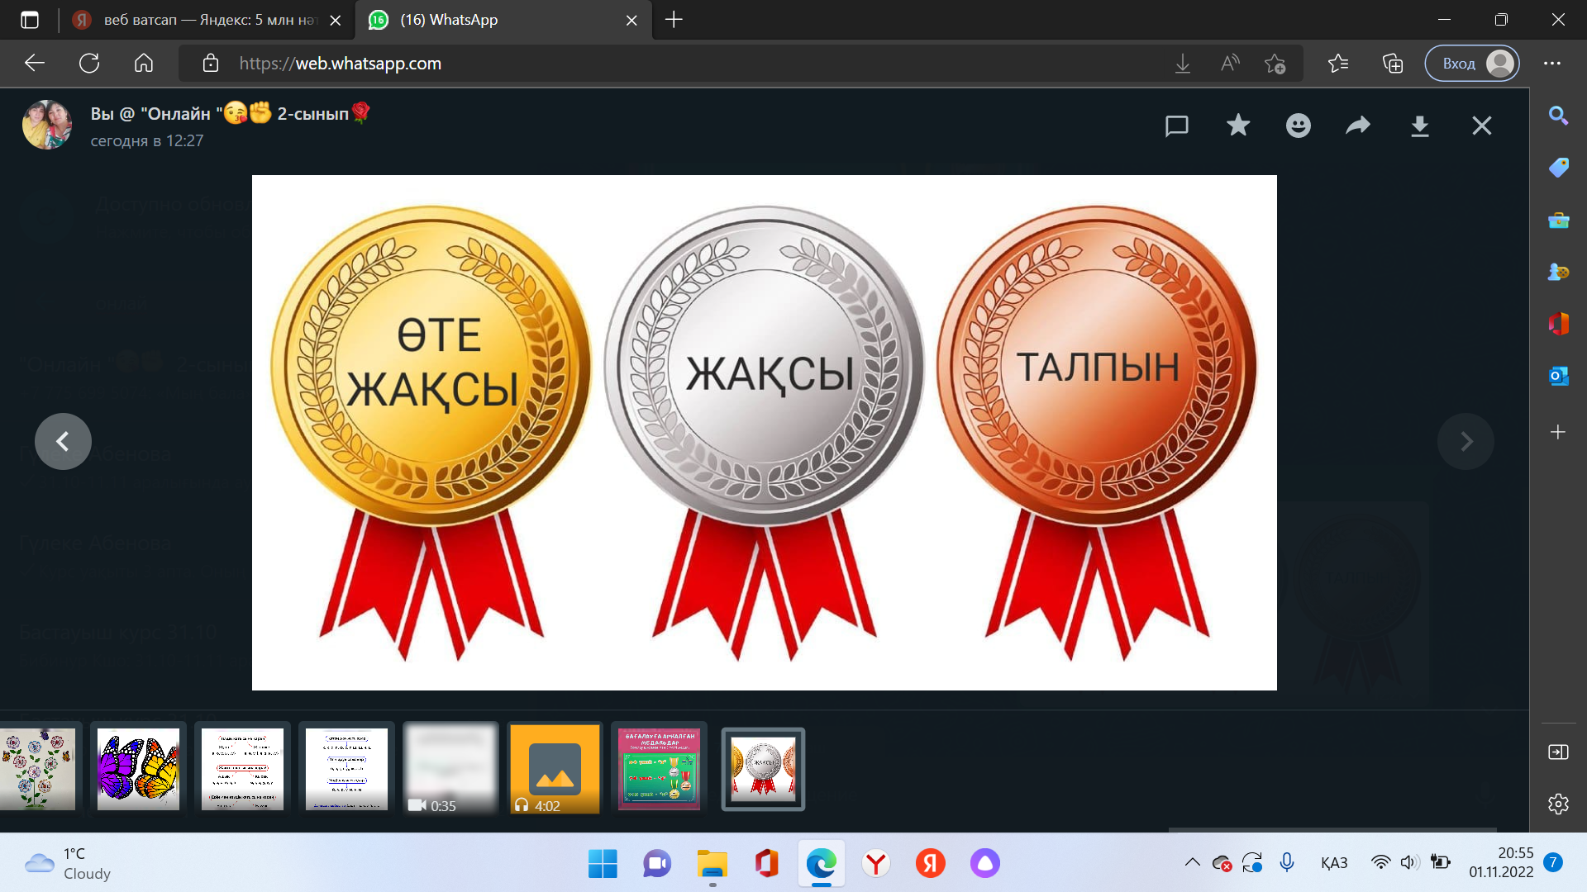Go to message in chat icon
1587x892 pixels.
click(x=1176, y=126)
